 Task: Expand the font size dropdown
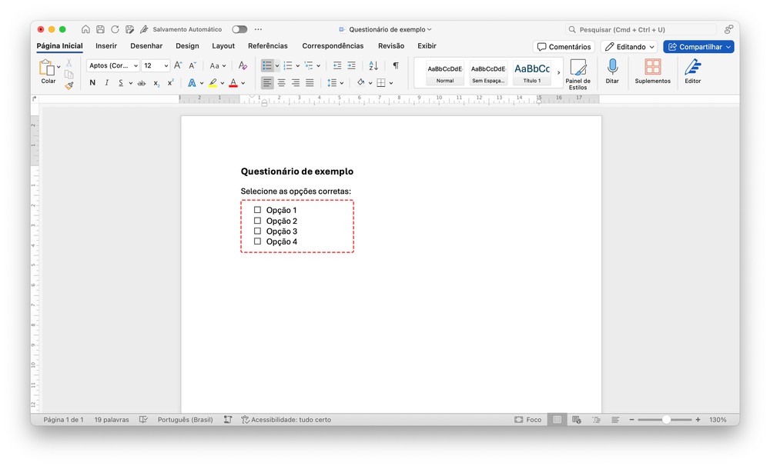[x=166, y=65]
